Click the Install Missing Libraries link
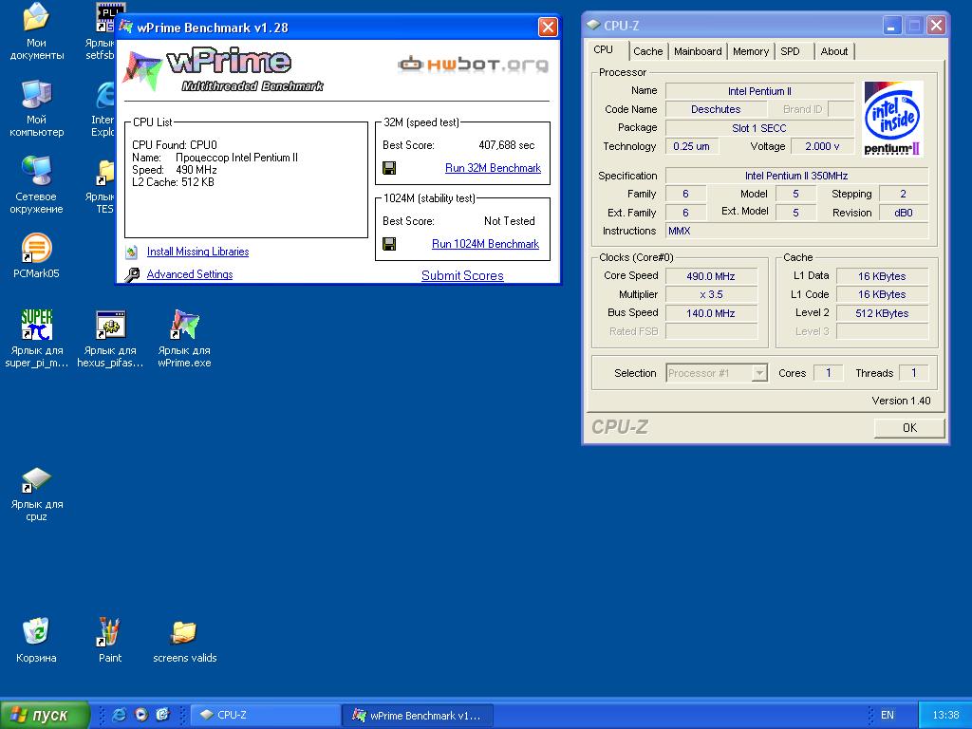Screen dimensions: 972x729 tap(197, 252)
